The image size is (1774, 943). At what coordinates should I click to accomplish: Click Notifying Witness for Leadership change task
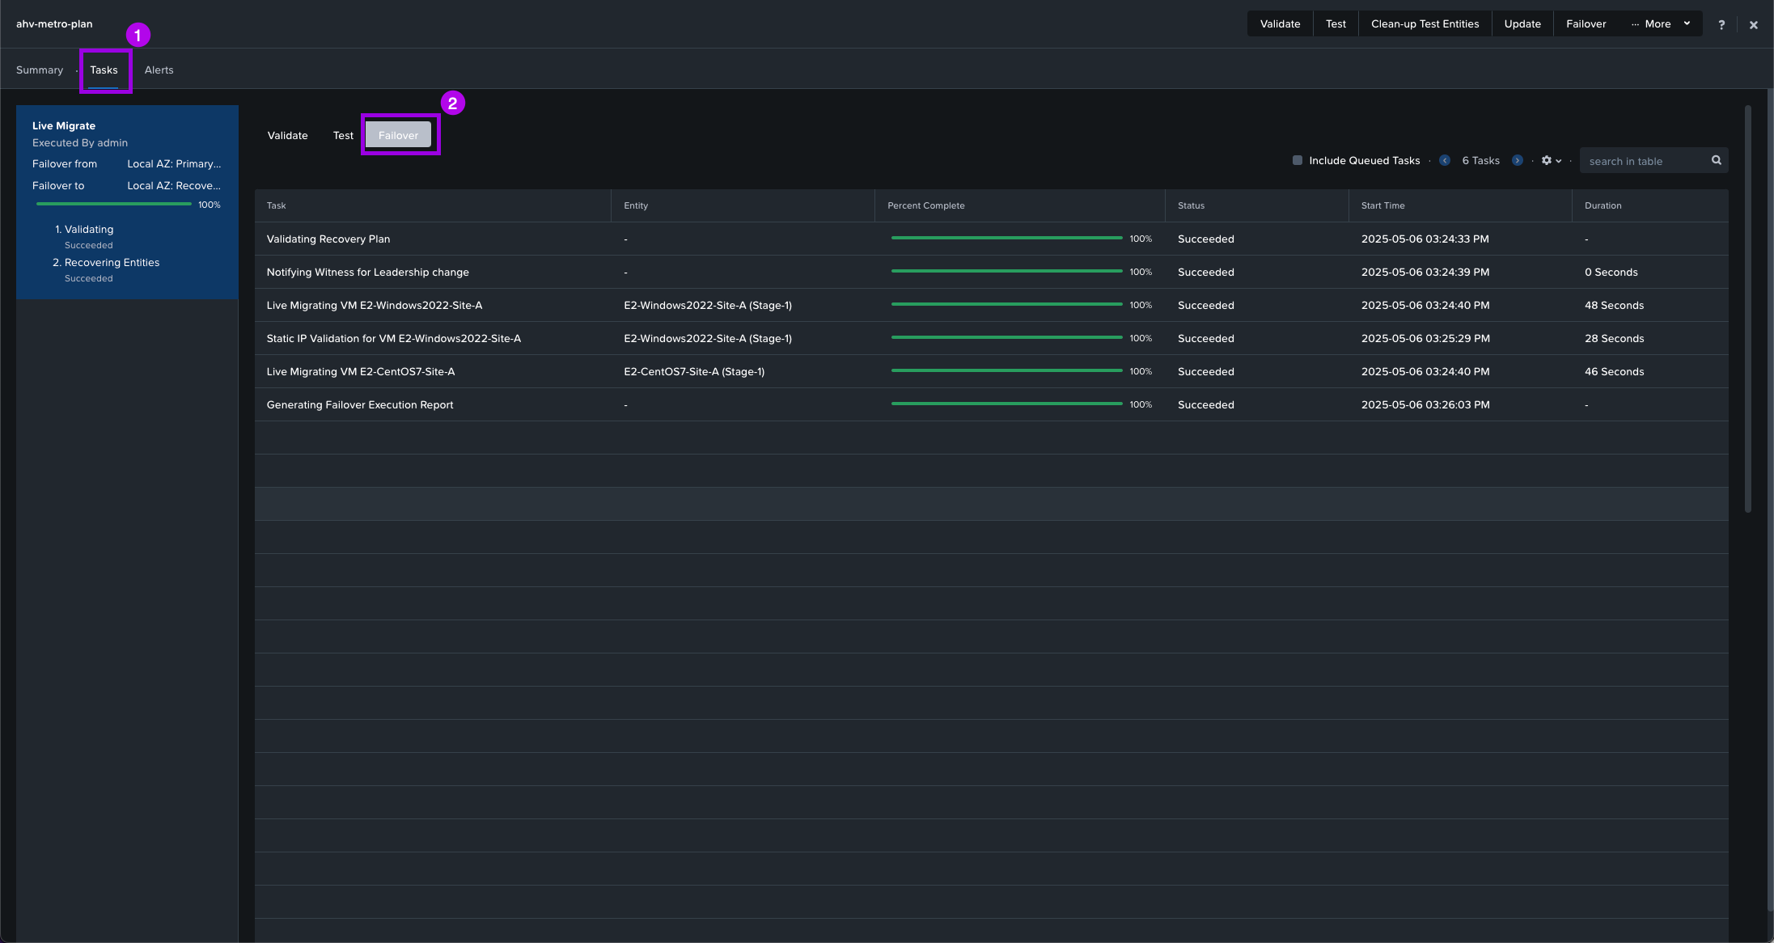pos(368,272)
